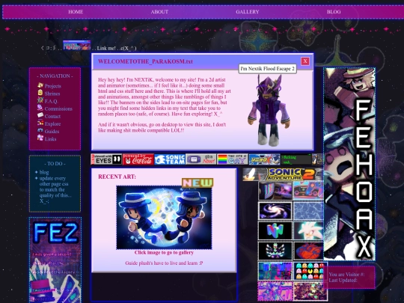Click the WELCOMETOTHE_PARAKOSM.txt title text
This screenshot has height=303, width=404.
coord(145,61)
